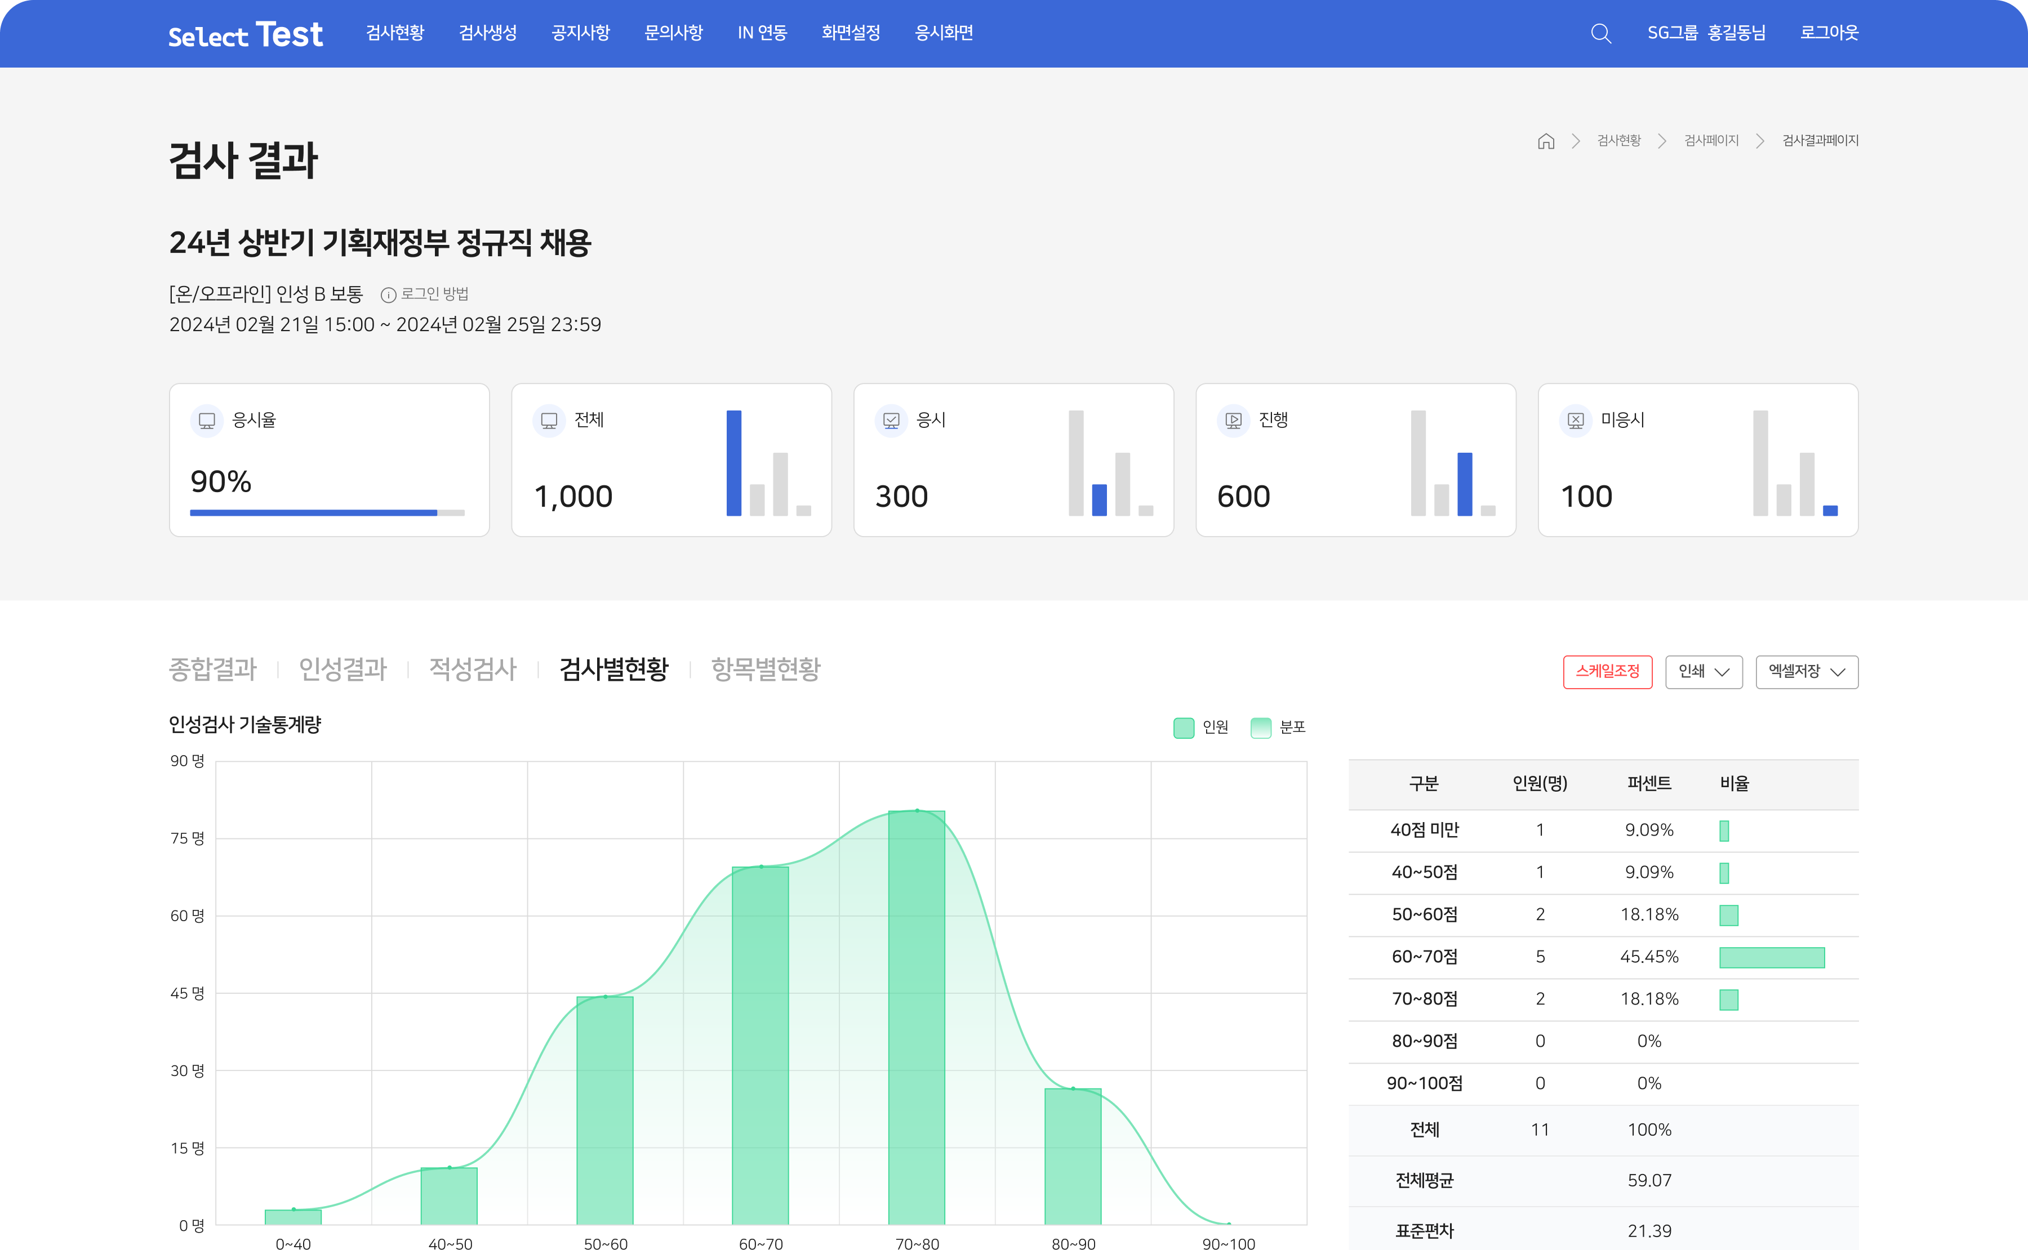Click the 미응시 card X icon
The width and height of the screenshot is (2028, 1250).
point(1576,421)
